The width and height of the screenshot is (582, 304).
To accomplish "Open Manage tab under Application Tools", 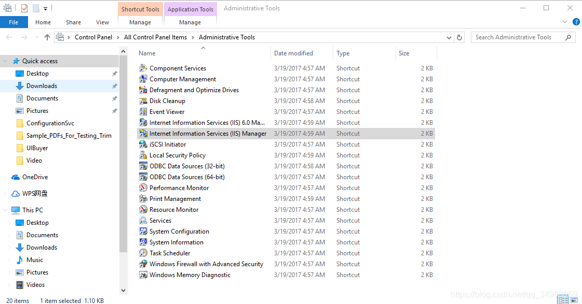I will coord(190,22).
